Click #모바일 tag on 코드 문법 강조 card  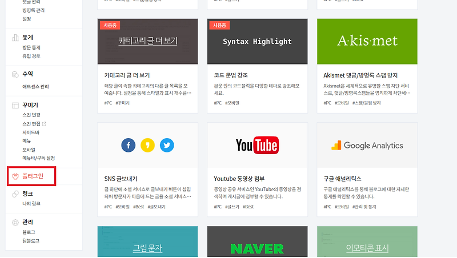[x=232, y=103]
